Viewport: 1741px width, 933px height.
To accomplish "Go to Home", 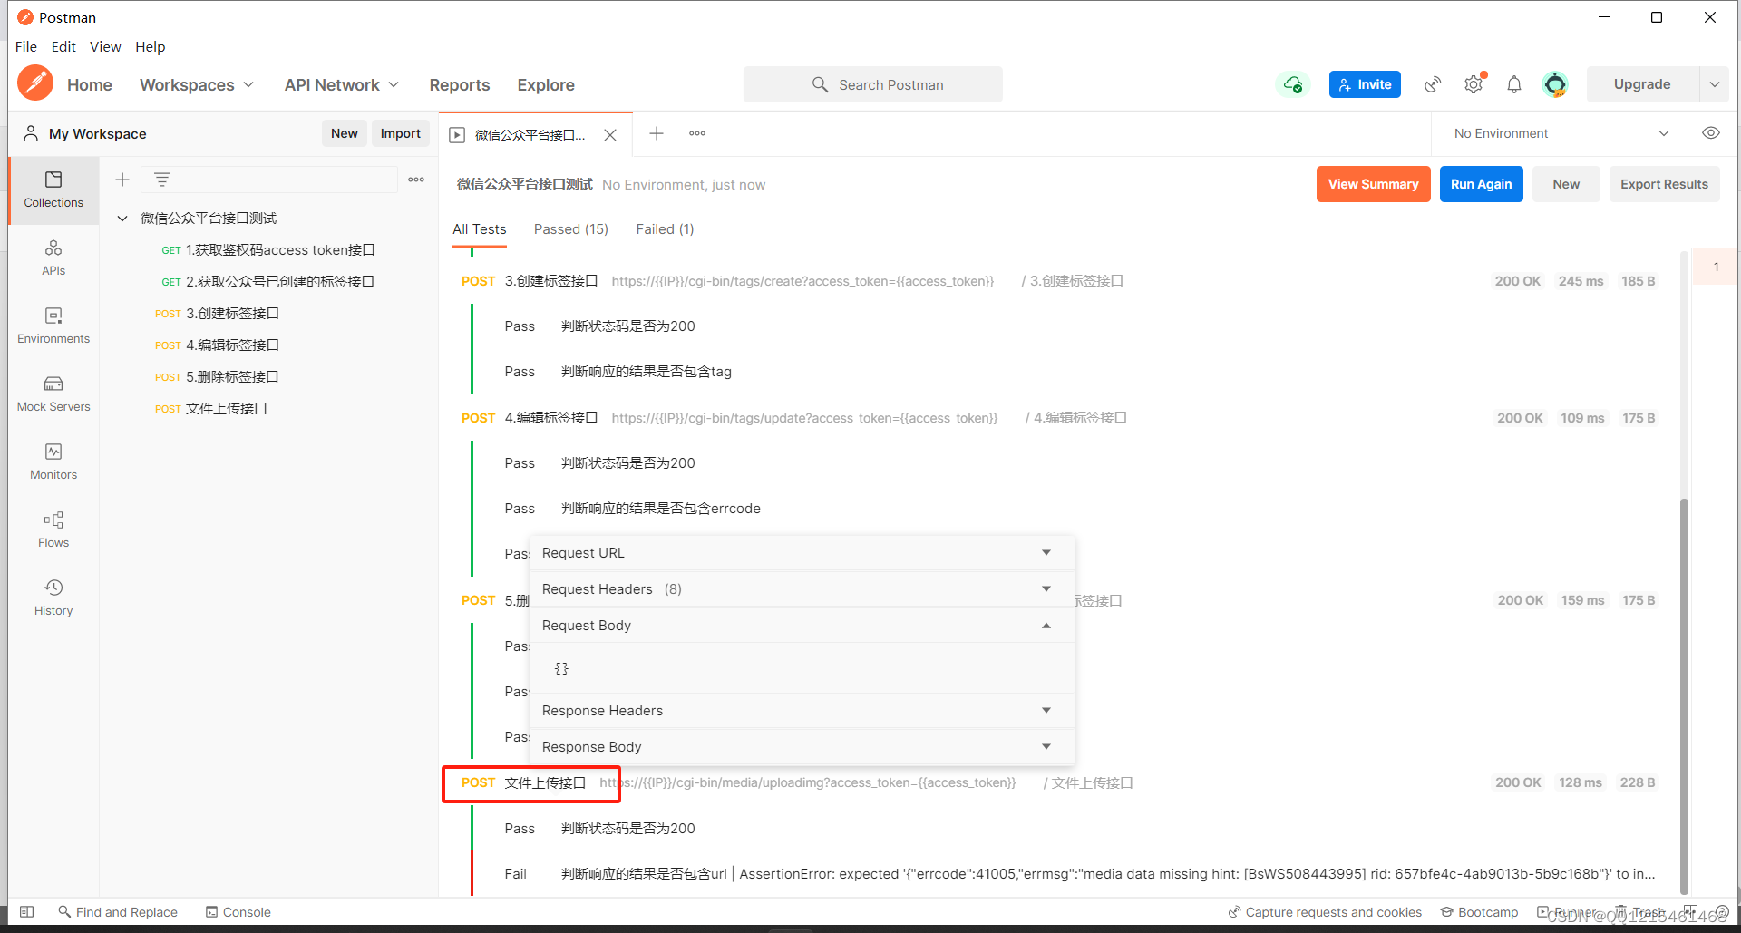I will point(90,84).
